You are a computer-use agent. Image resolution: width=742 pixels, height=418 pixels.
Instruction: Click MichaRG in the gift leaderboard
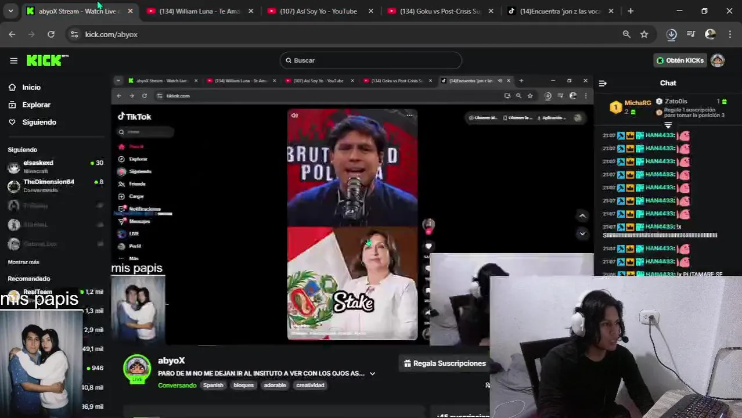point(637,103)
